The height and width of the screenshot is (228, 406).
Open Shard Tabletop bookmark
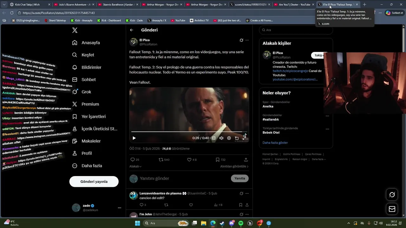(55, 20)
